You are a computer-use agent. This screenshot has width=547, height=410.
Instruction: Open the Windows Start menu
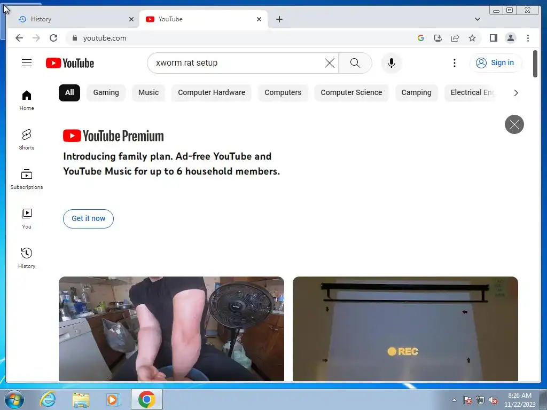pos(14,399)
